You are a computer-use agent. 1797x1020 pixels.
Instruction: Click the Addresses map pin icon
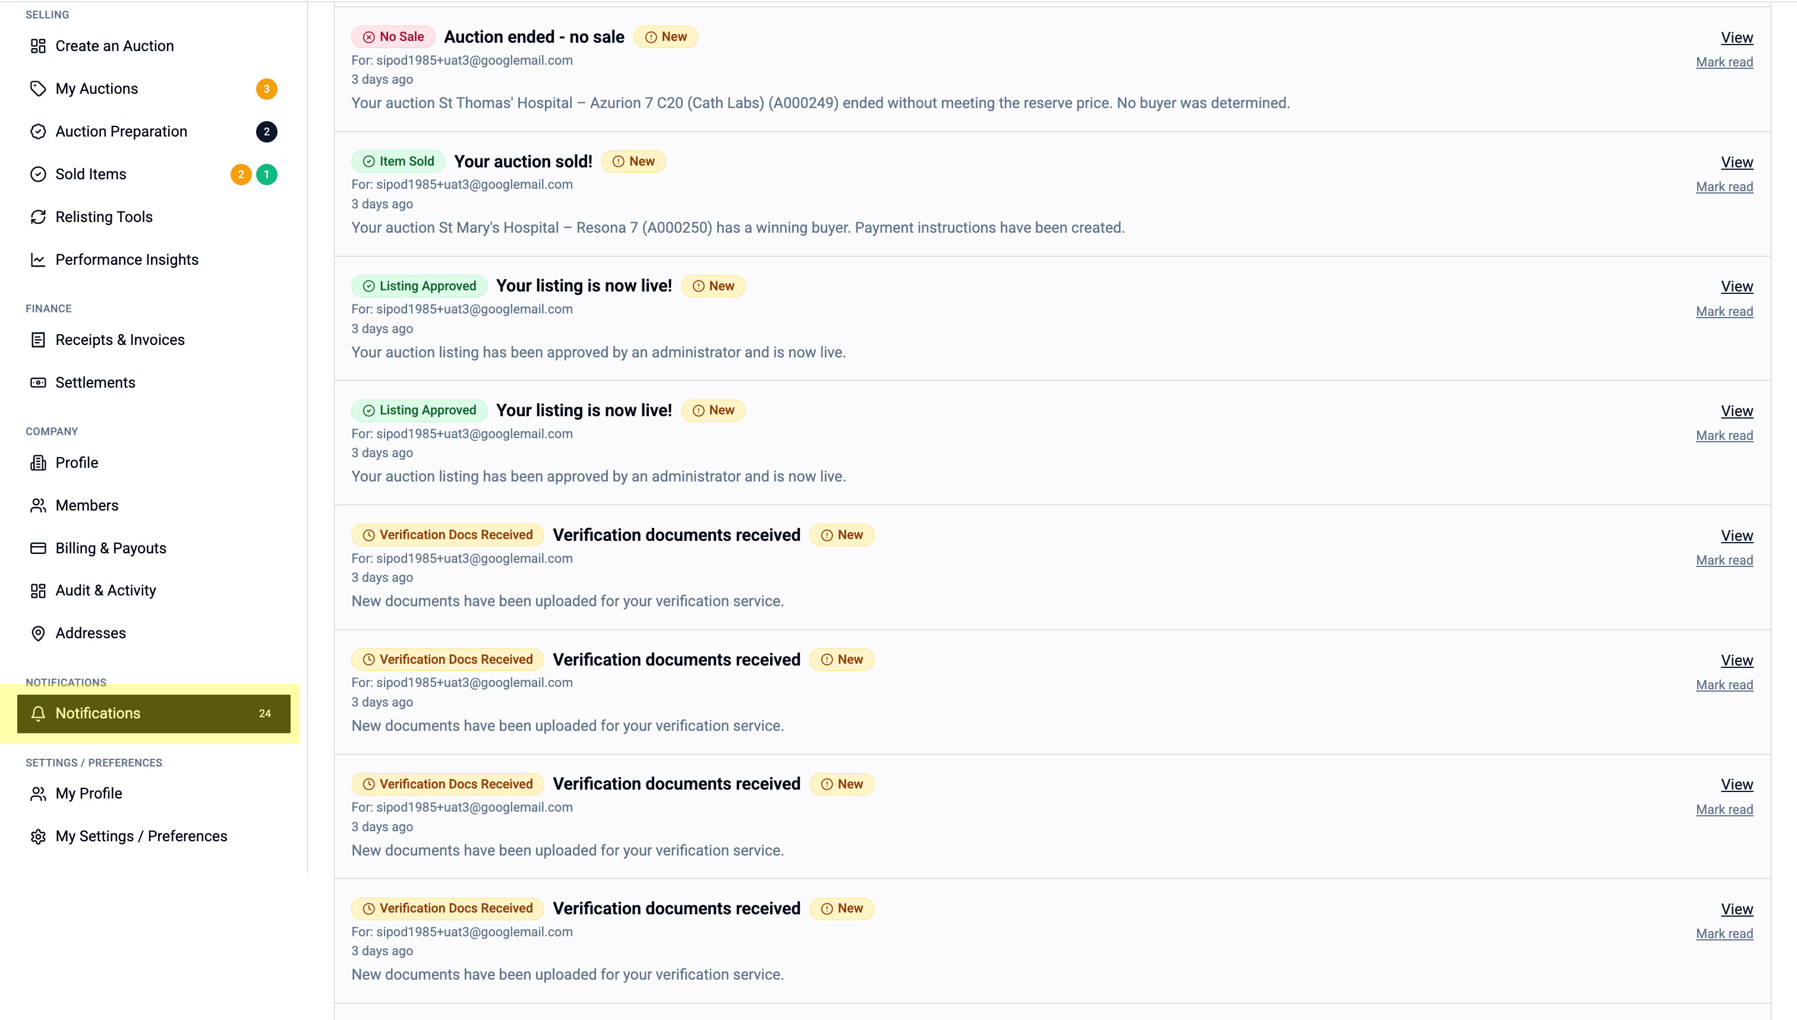(38, 633)
